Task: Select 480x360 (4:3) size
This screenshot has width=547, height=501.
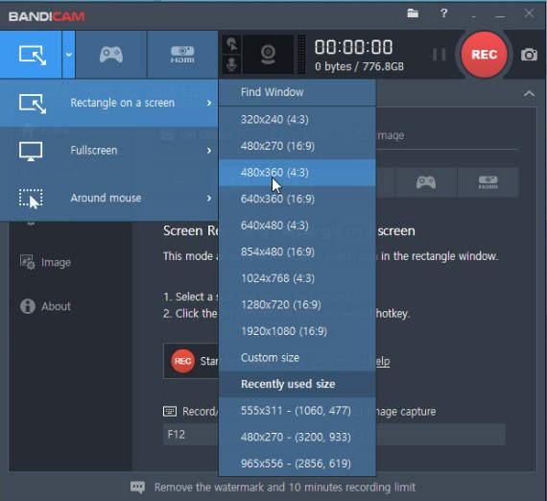Action: (x=297, y=173)
